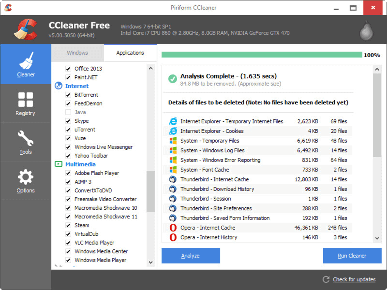
Task: Click the Opera icon beside Internet History
Action: pyautogui.click(x=173, y=237)
